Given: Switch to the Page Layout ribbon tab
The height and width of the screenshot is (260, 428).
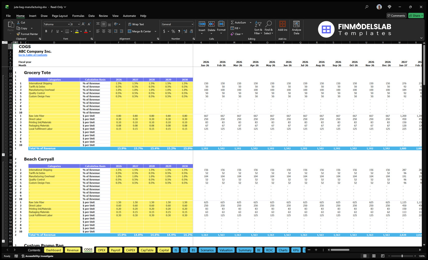Looking at the screenshot, I should coord(60,16).
